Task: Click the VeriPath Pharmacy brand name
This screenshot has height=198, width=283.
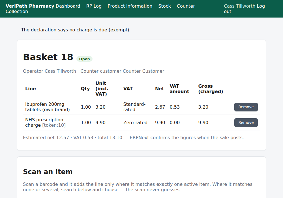Action: click(30, 6)
